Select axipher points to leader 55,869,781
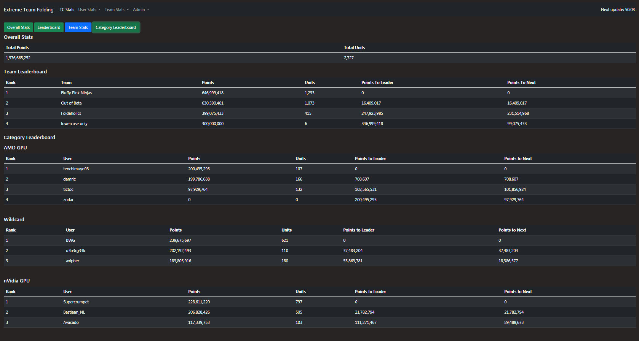The height and width of the screenshot is (341, 639). [x=353, y=261]
